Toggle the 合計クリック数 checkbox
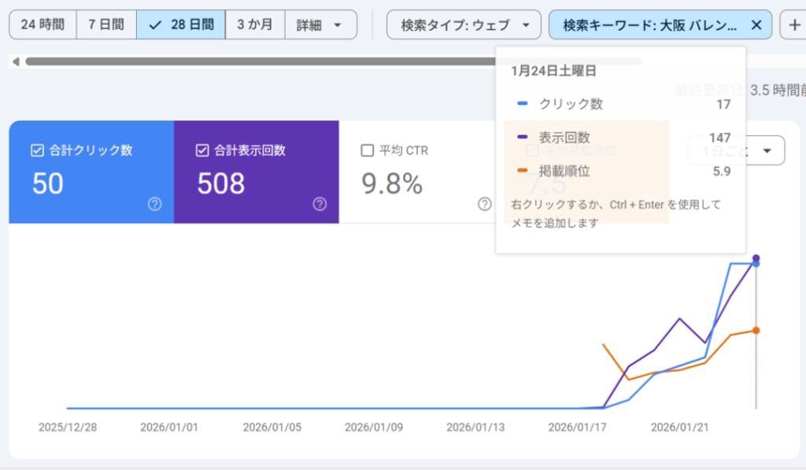Screen dimensions: 806x470 click(x=37, y=150)
